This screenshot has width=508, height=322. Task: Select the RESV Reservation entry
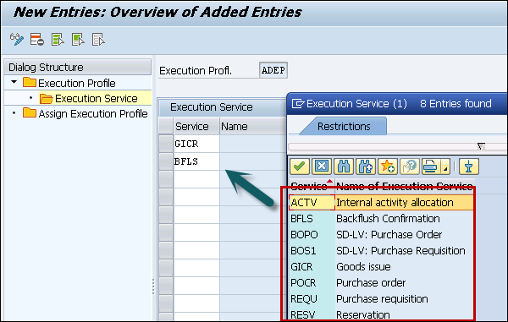381,314
